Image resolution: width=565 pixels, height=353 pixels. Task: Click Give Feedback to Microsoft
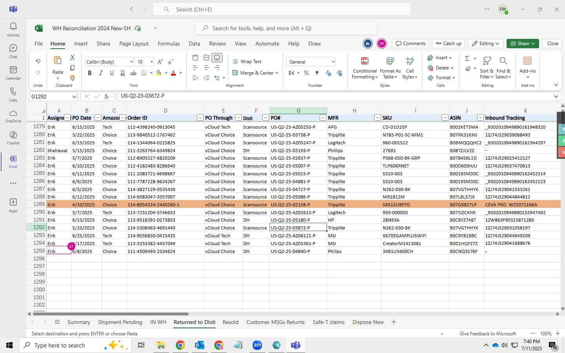(488, 334)
